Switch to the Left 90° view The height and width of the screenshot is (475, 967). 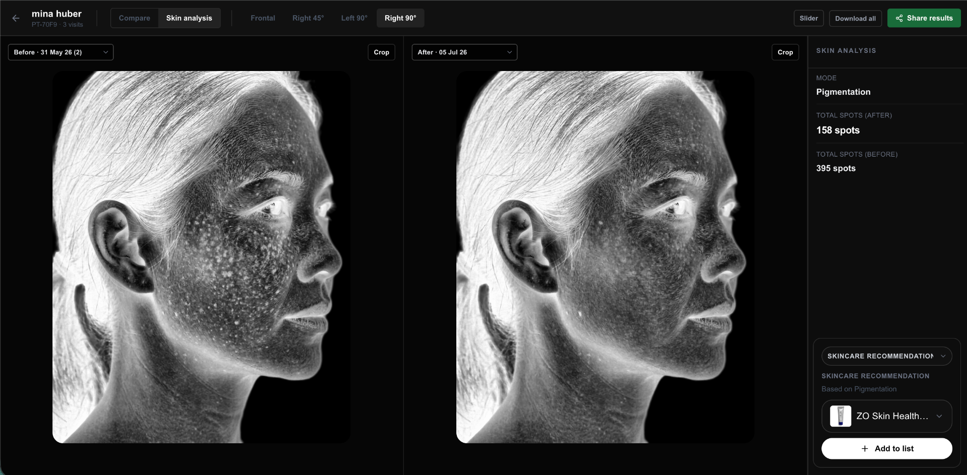(x=354, y=18)
